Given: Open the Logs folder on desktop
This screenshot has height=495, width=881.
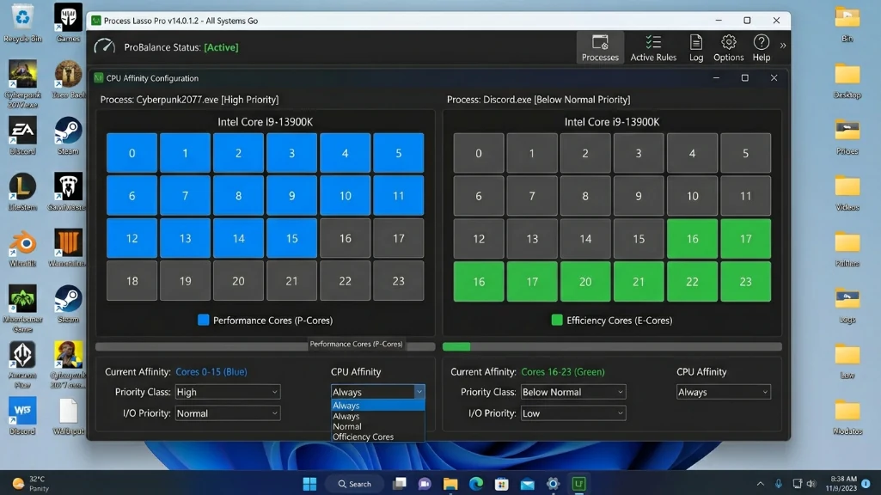Looking at the screenshot, I should pyautogui.click(x=847, y=304).
